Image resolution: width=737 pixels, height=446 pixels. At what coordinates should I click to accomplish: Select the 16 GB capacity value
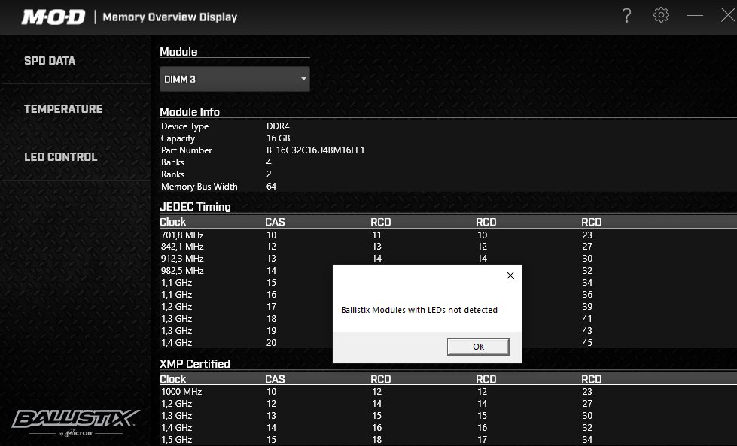278,138
